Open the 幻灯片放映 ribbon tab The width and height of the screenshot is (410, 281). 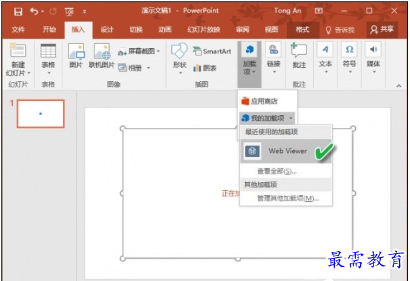point(204,30)
